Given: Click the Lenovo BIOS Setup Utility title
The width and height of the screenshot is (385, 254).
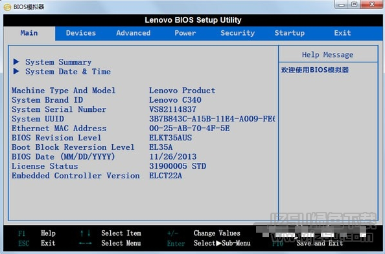Looking at the screenshot, I should pos(193,20).
